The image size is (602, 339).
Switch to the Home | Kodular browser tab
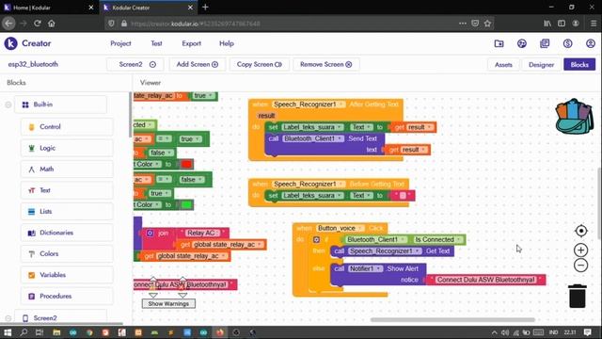[x=48, y=8]
